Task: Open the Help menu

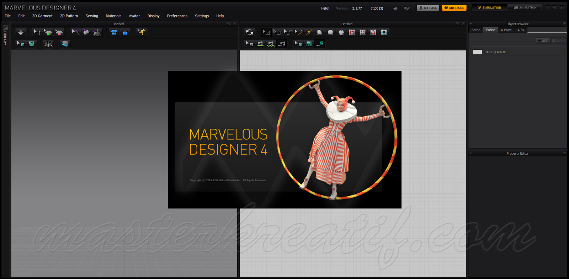Action: click(220, 16)
